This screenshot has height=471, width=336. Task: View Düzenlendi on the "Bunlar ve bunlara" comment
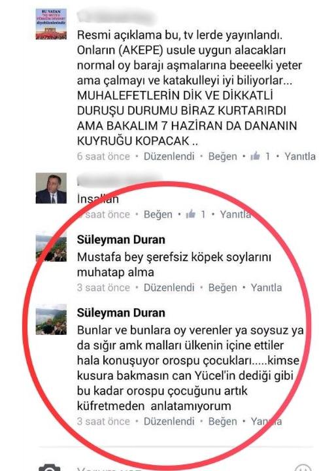pos(169,421)
